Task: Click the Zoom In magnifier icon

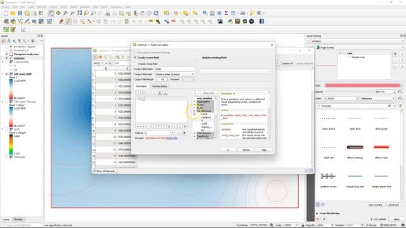Action: point(65,13)
